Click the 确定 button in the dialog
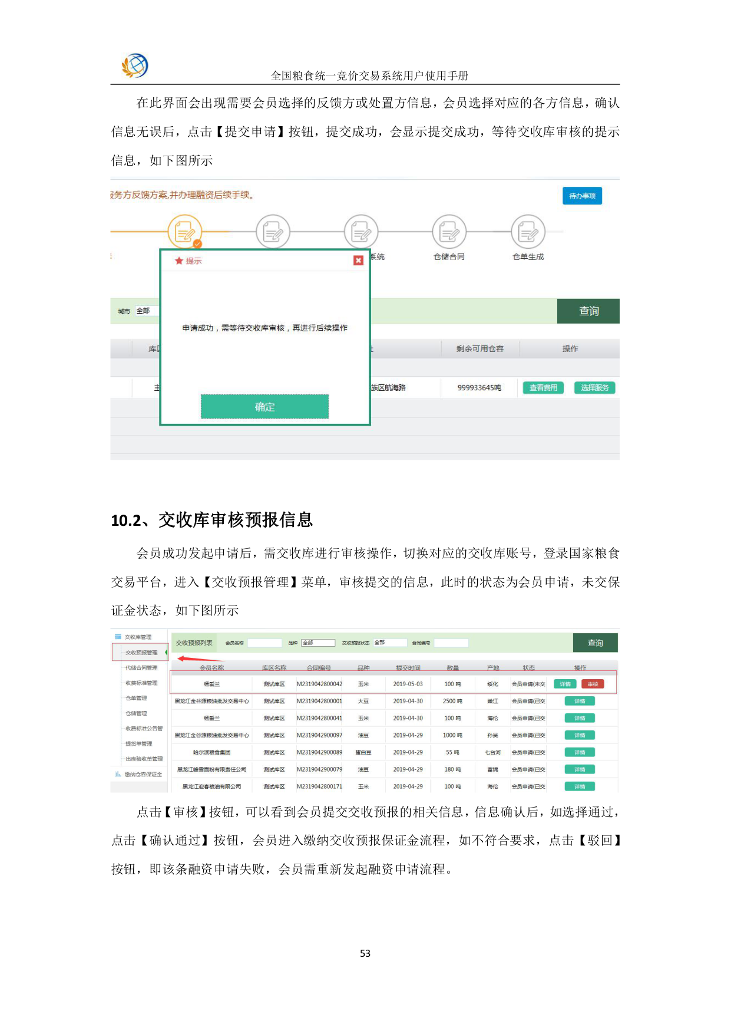The image size is (731, 1034). click(264, 407)
